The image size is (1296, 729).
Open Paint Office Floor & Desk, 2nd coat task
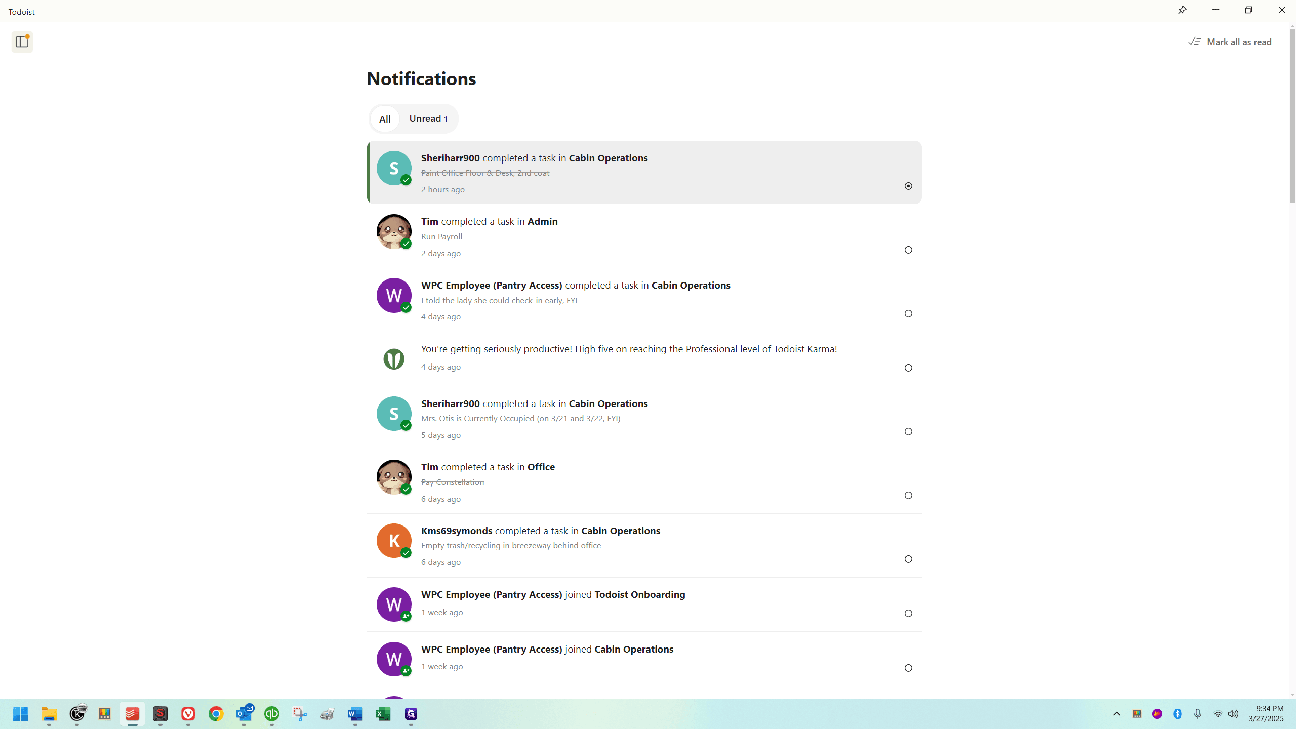click(x=485, y=173)
